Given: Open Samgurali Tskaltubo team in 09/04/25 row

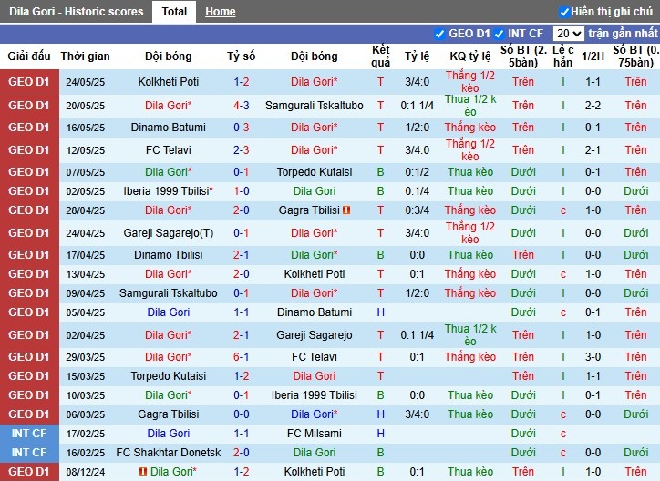Looking at the screenshot, I should (x=169, y=292).
